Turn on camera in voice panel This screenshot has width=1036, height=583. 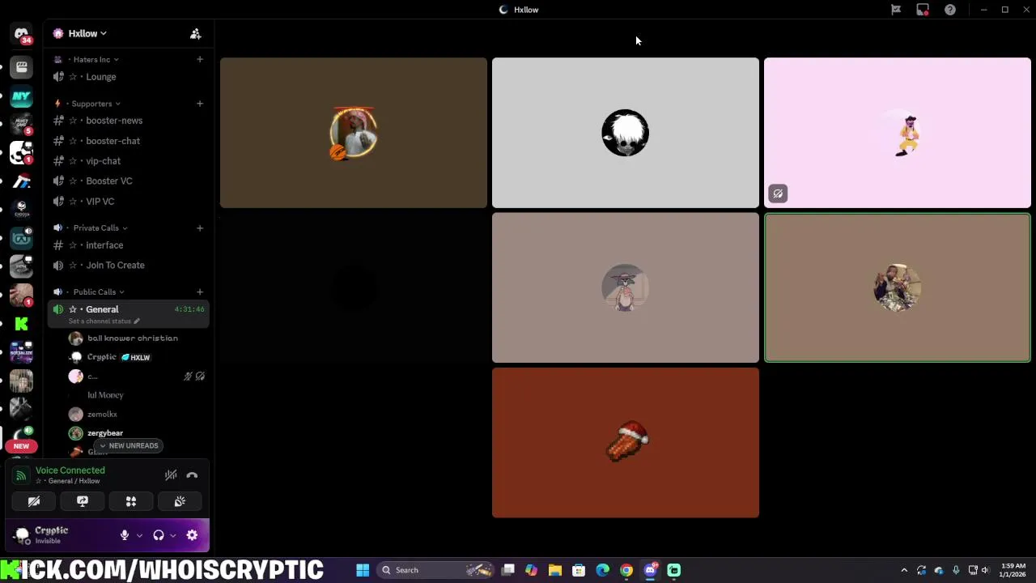pos(34,501)
